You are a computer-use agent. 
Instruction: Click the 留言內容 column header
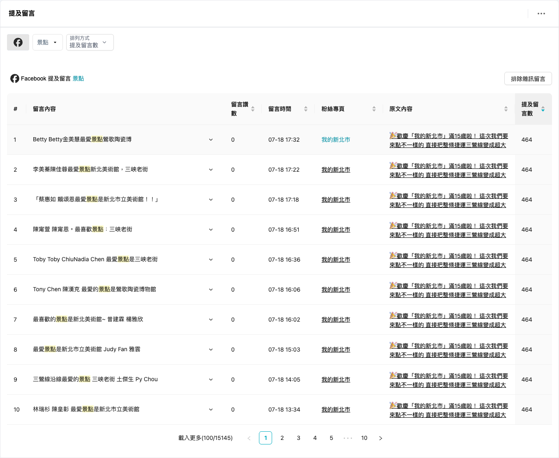point(44,109)
